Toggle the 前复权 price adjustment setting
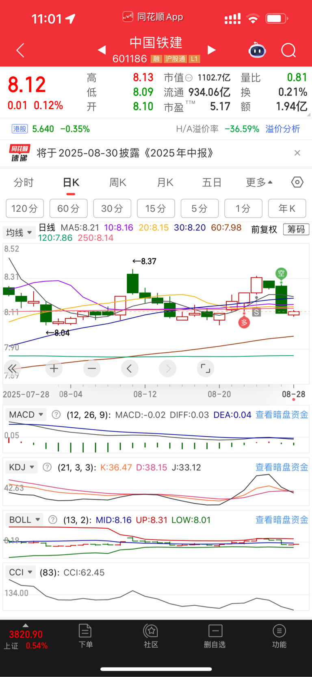 click(264, 229)
